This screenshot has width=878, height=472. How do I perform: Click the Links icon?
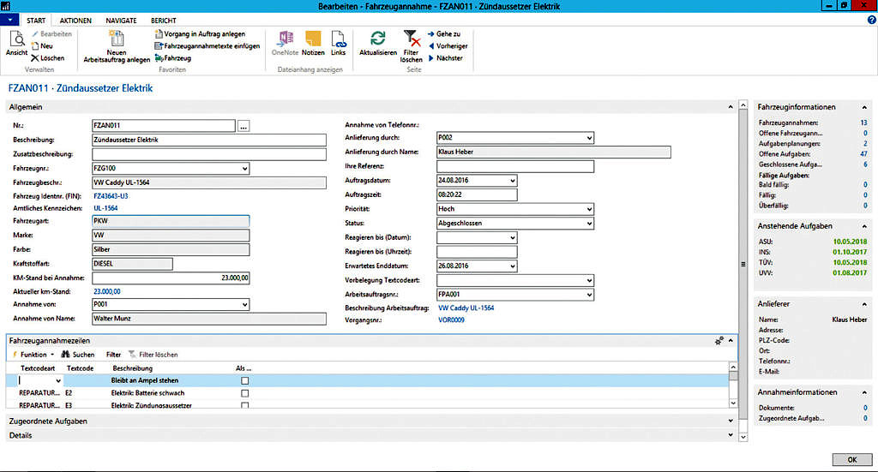(339, 39)
